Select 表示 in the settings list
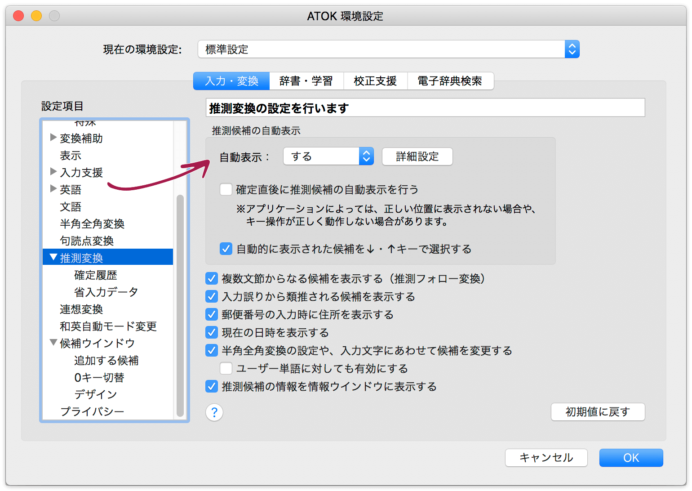 coord(71,156)
